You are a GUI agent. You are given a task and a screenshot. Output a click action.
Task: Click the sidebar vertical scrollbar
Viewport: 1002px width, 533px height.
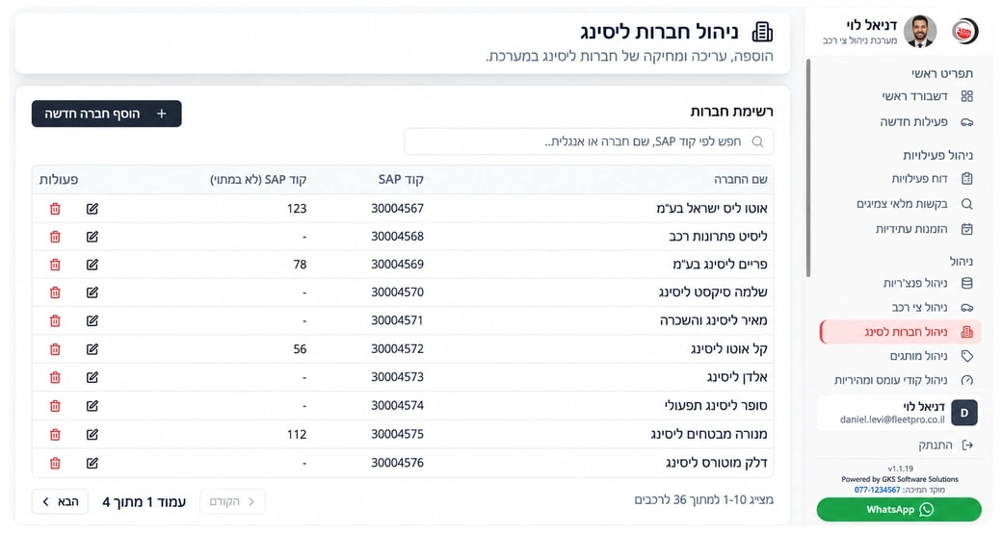tap(808, 167)
